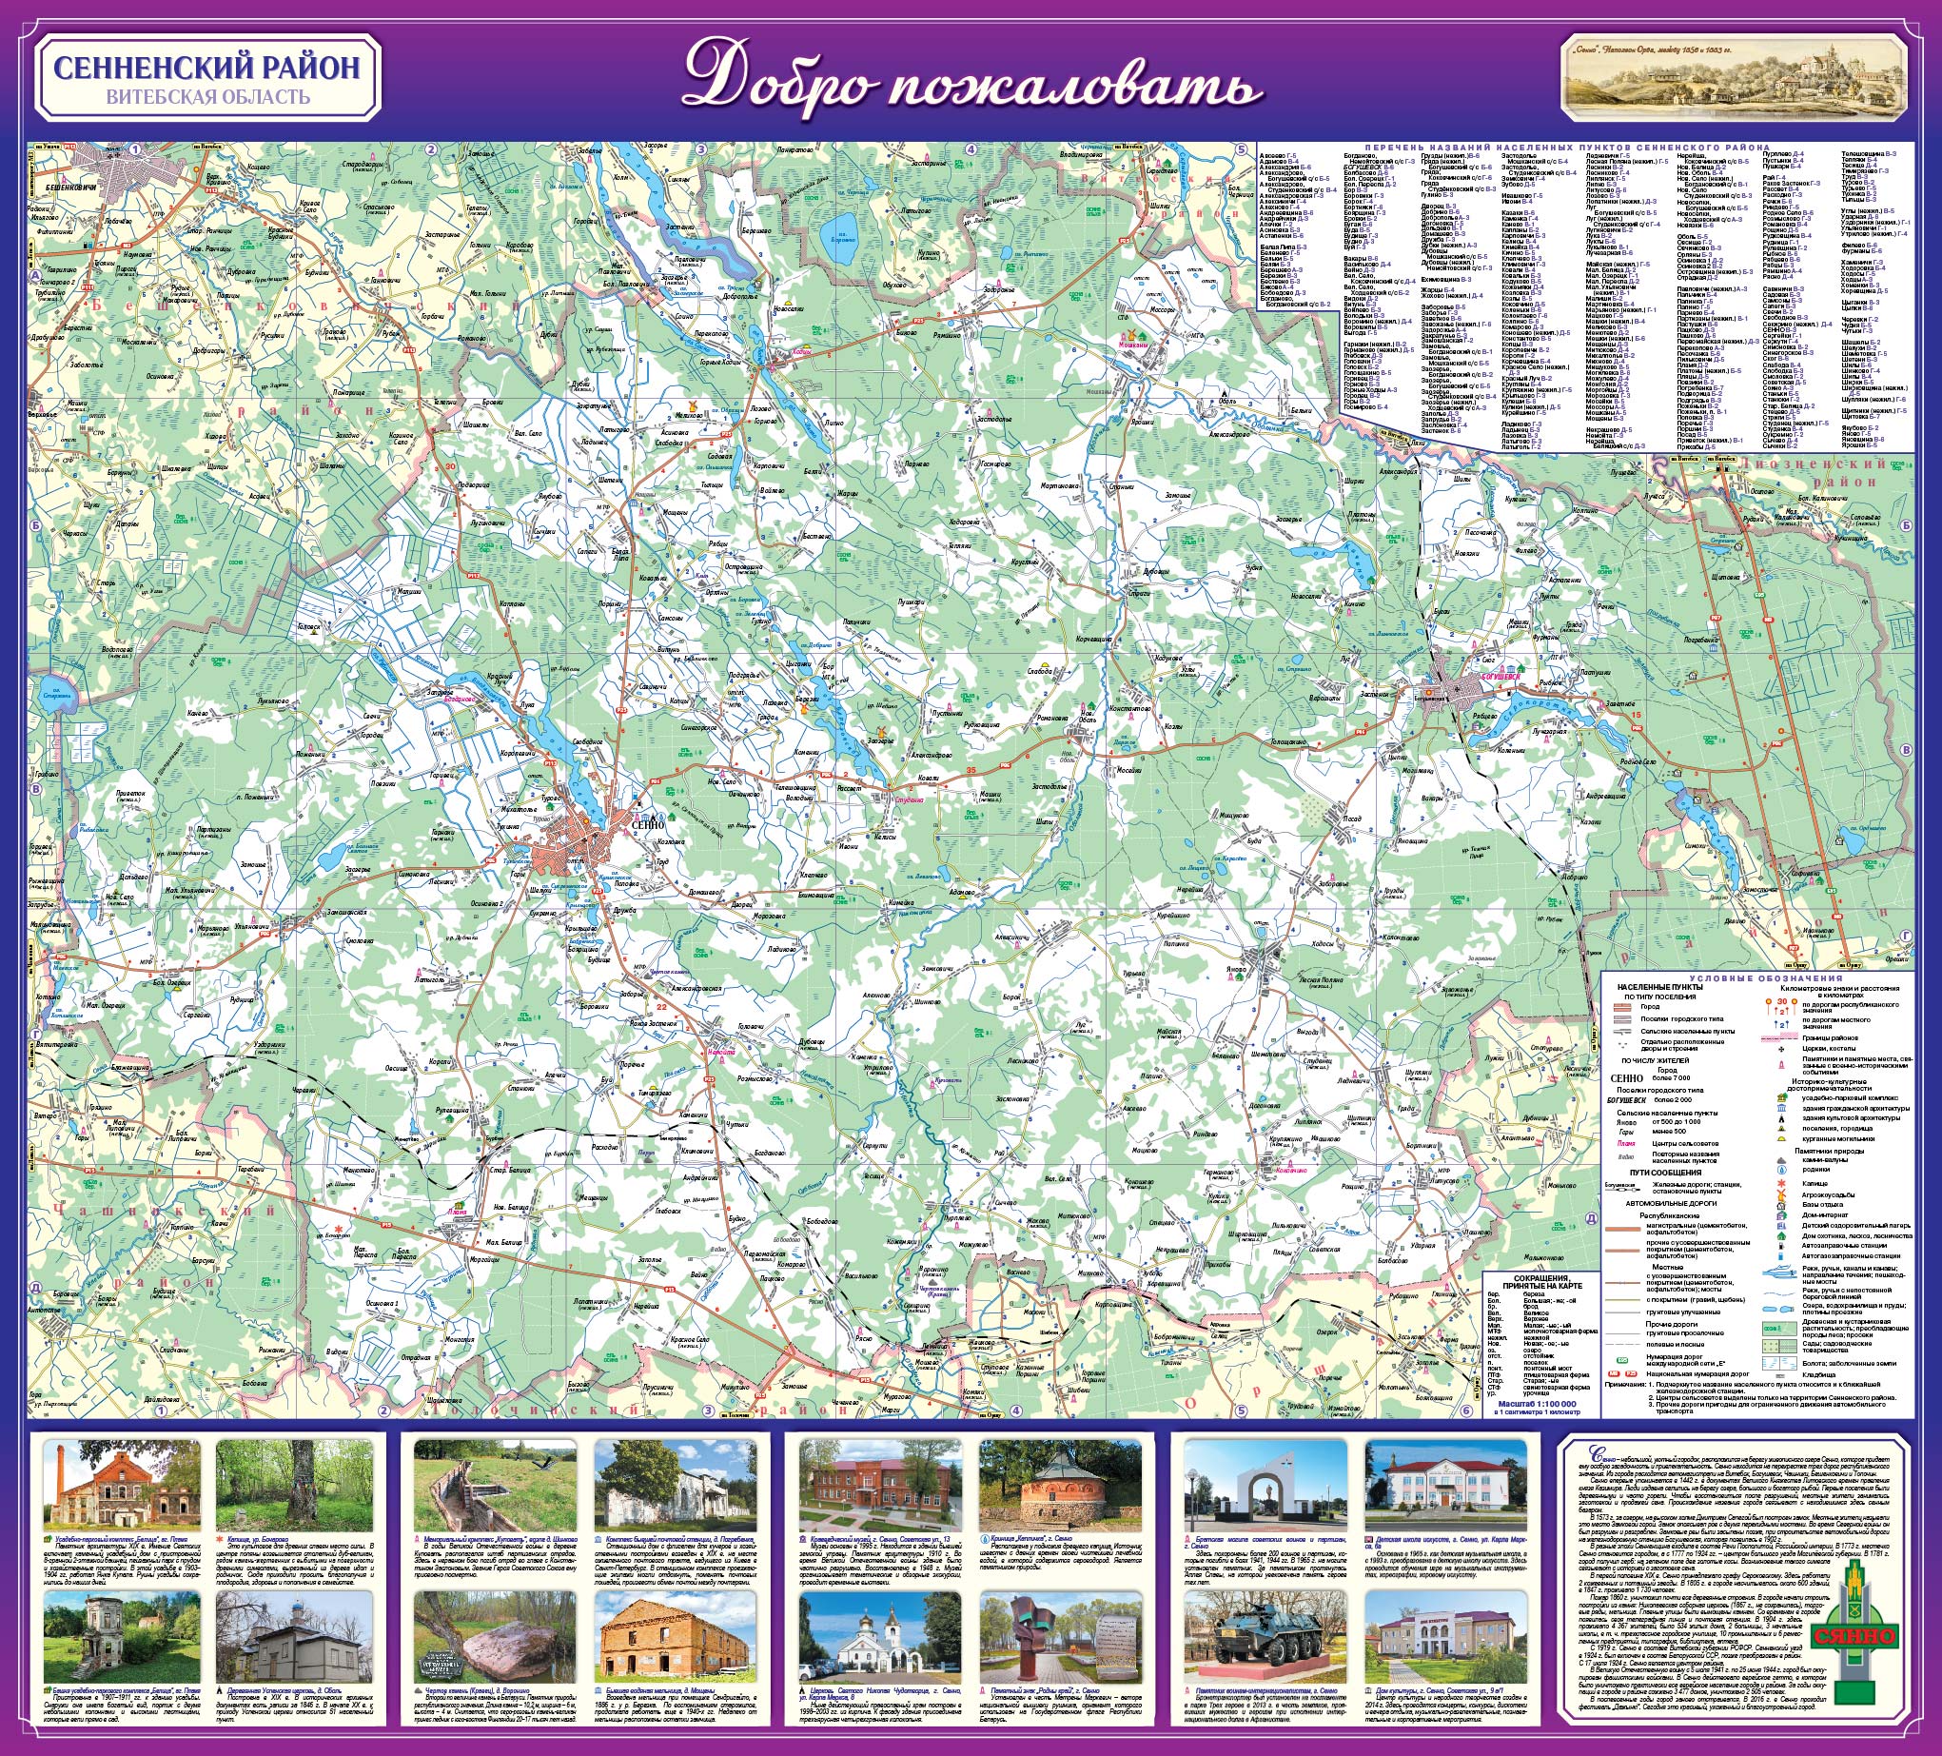Screen dimensions: 1942x1756
Task: Click the здания гражданской архитектуры columns icon
Action: pyautogui.click(x=1781, y=1110)
